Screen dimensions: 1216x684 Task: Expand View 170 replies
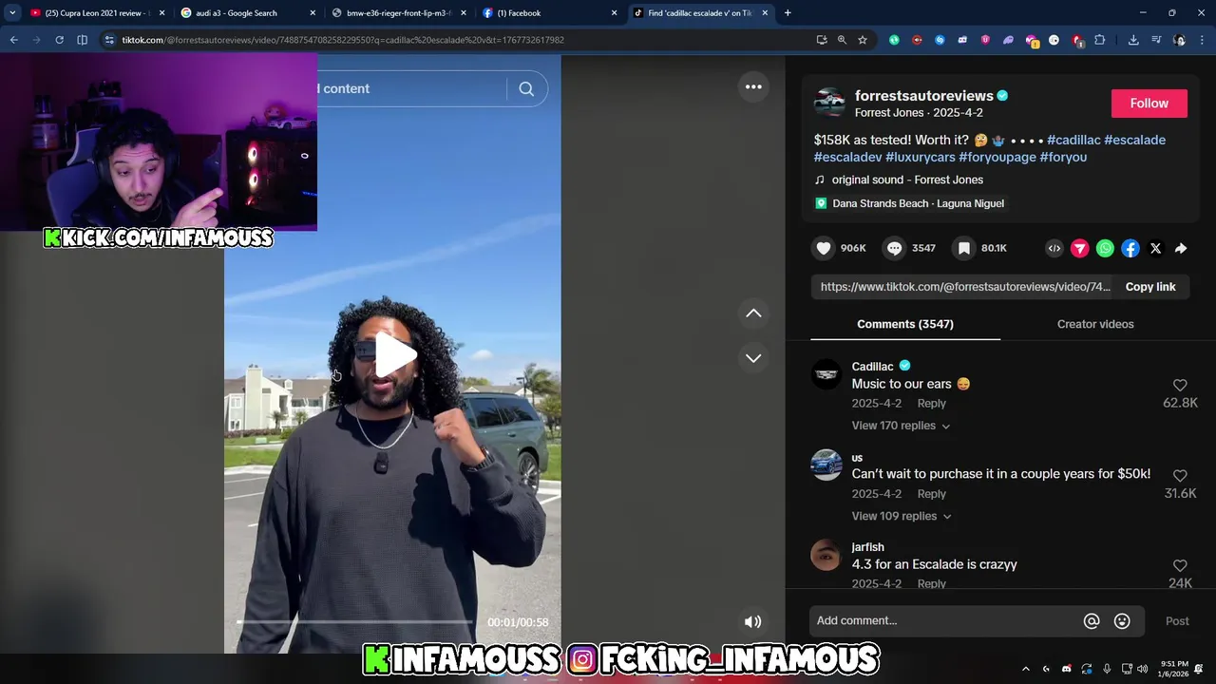coord(901,426)
